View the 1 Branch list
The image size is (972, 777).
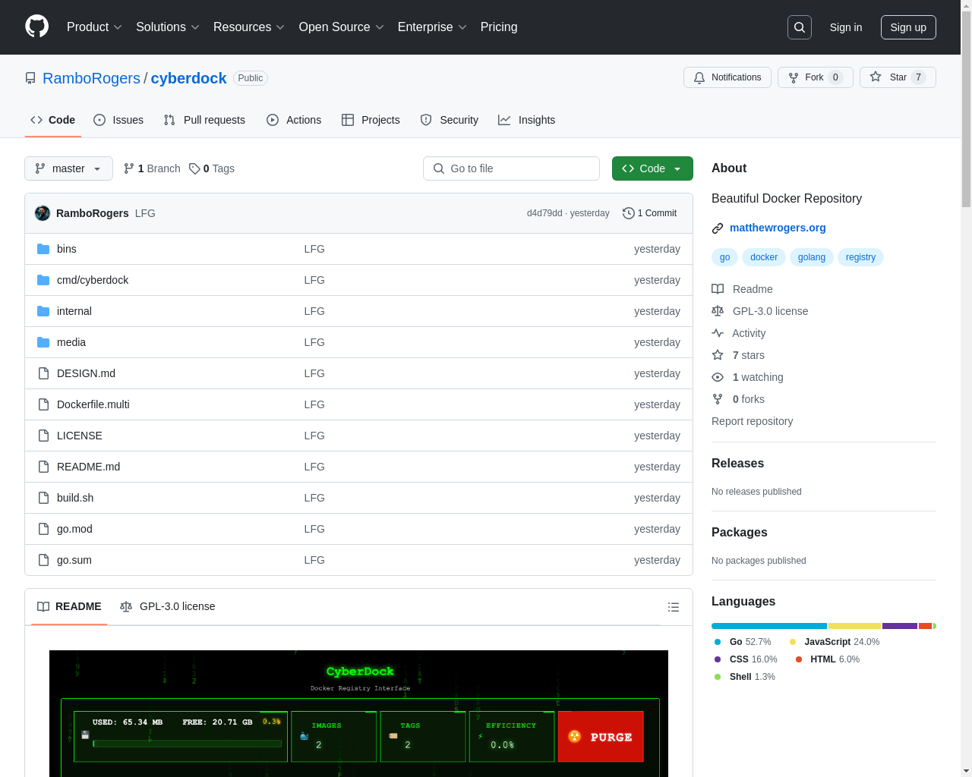click(152, 168)
